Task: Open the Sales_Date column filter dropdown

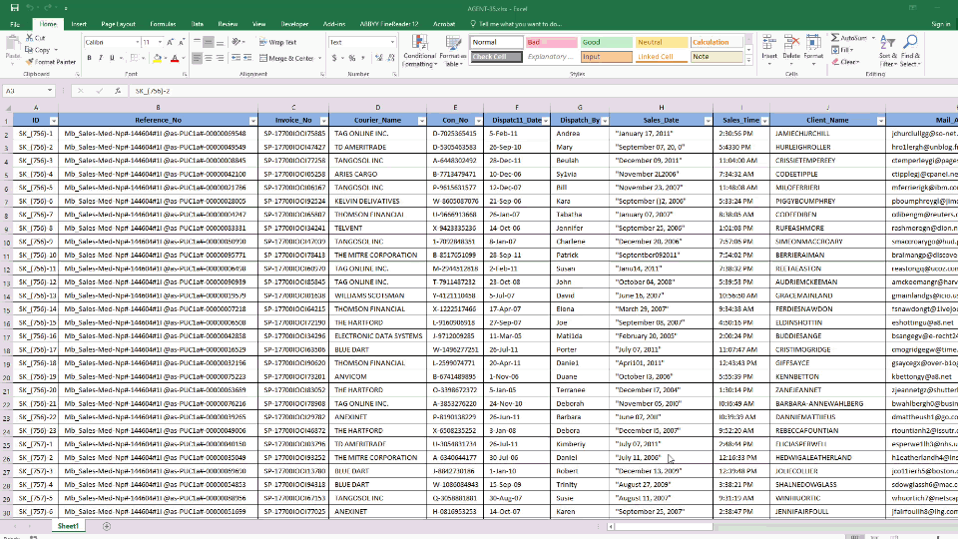Action: (x=708, y=121)
